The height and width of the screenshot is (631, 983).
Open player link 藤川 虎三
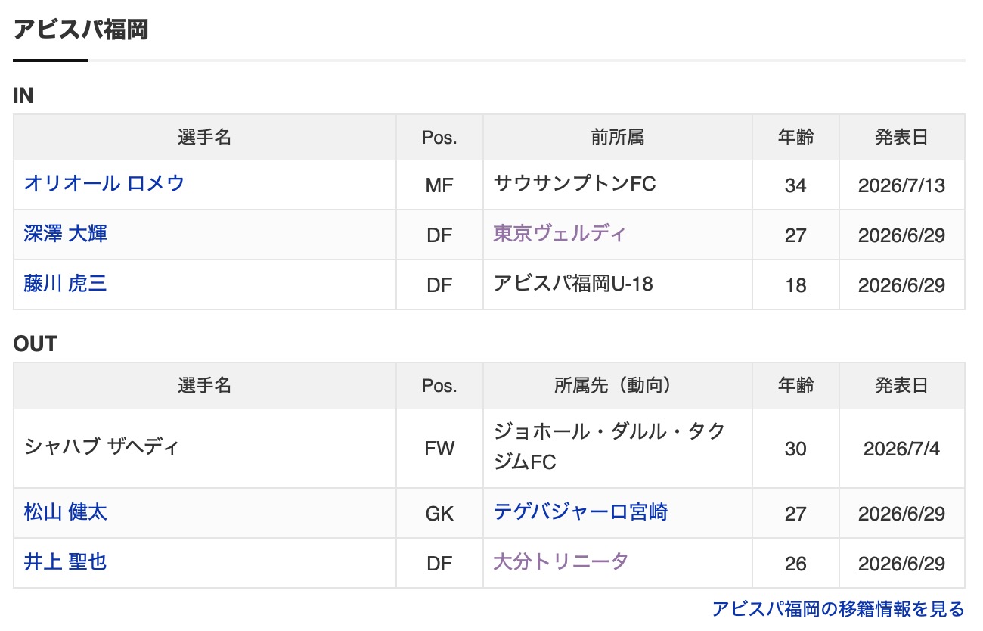pos(66,284)
